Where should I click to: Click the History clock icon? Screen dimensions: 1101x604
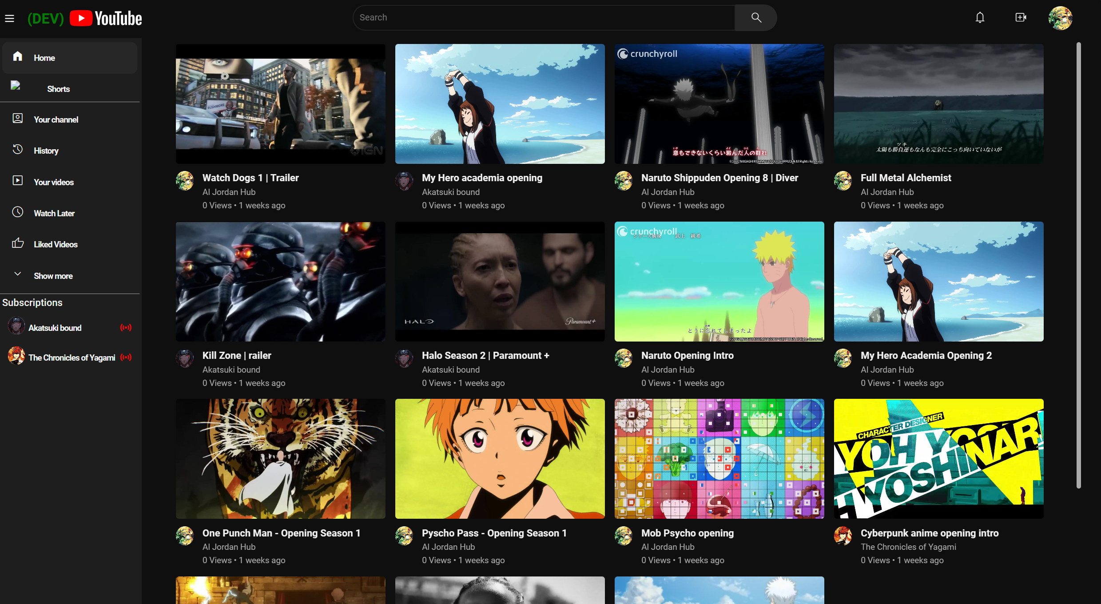[18, 150]
